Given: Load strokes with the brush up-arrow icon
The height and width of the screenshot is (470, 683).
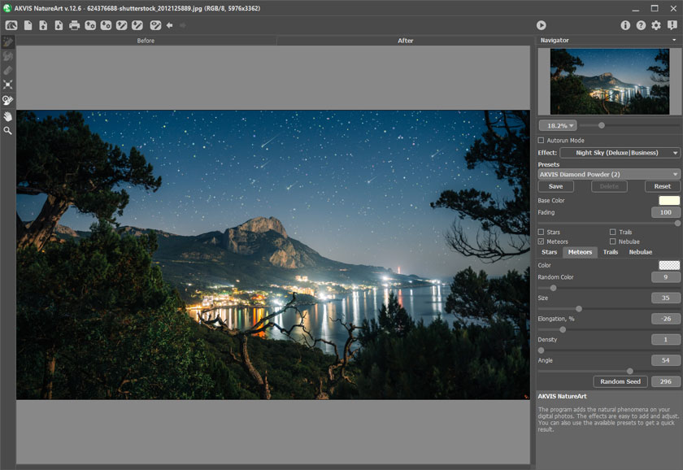Looking at the screenshot, I should click(x=121, y=25).
